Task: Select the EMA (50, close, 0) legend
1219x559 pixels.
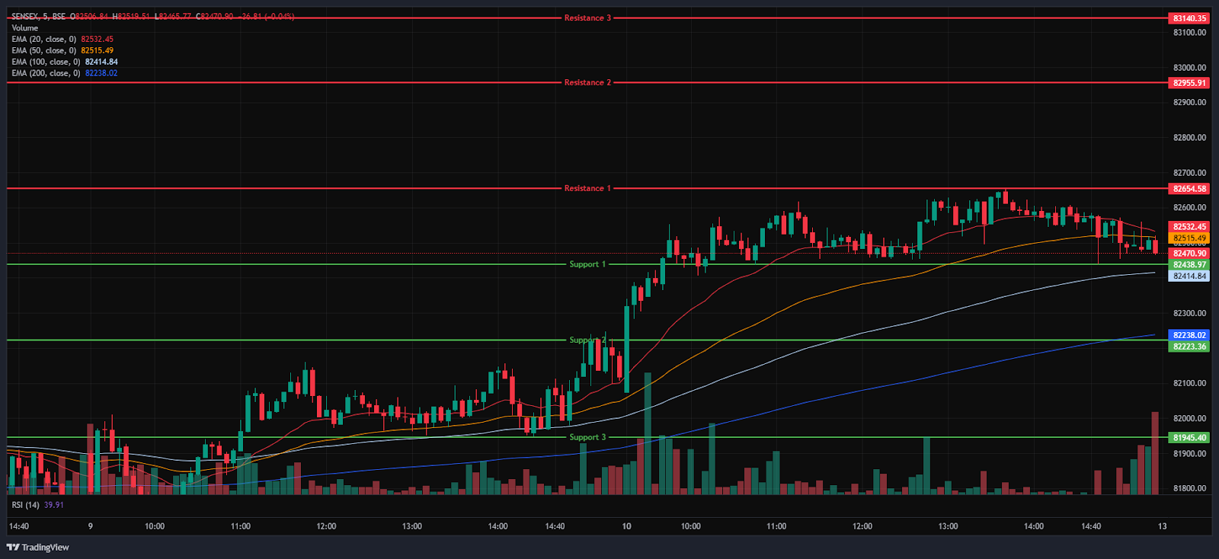Action: click(x=44, y=50)
